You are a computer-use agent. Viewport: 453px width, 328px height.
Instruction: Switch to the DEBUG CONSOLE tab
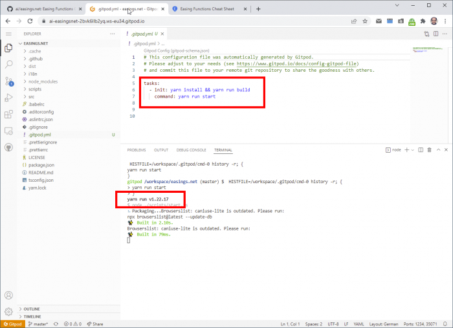[192, 150]
